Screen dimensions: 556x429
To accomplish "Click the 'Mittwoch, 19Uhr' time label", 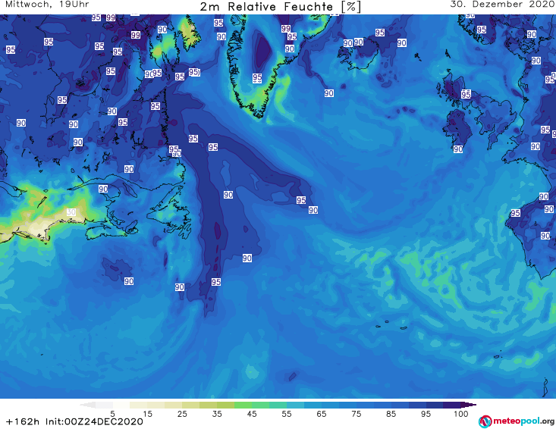I will click(x=47, y=5).
